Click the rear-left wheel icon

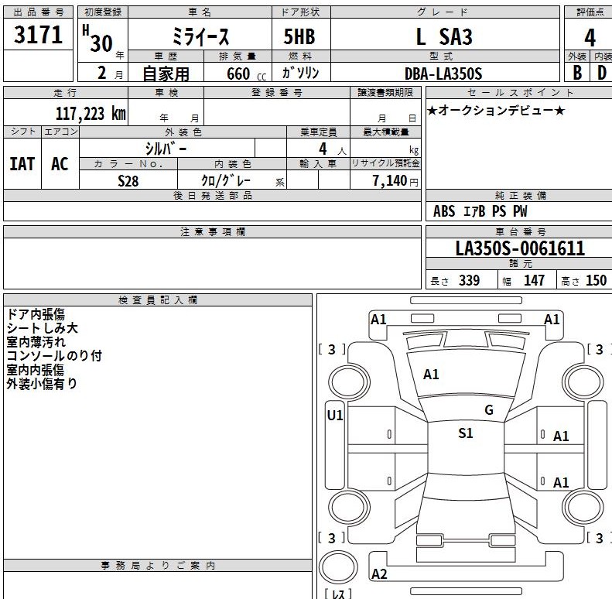click(349, 507)
